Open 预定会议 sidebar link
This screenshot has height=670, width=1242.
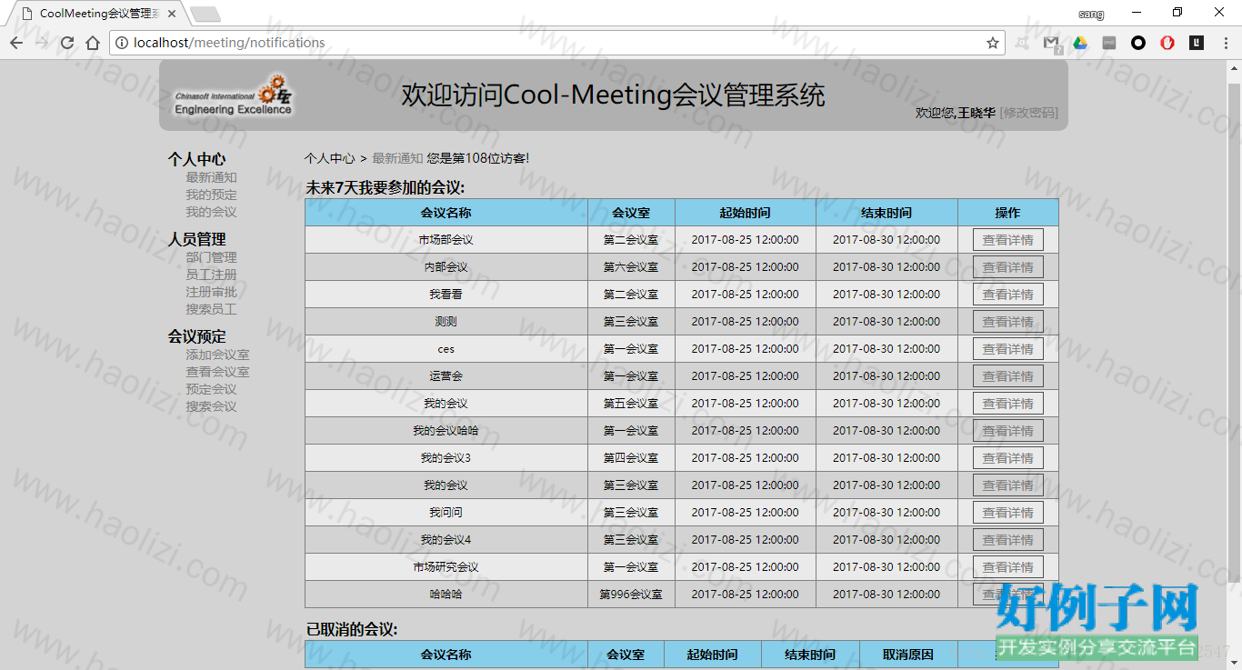click(x=211, y=389)
